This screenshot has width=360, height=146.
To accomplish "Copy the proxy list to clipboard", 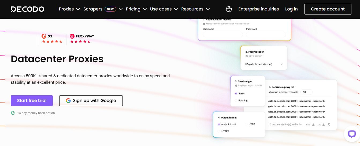I will (x=329, y=125).
